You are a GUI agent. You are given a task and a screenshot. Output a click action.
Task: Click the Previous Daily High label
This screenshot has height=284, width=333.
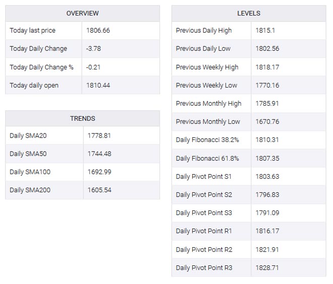coord(204,31)
